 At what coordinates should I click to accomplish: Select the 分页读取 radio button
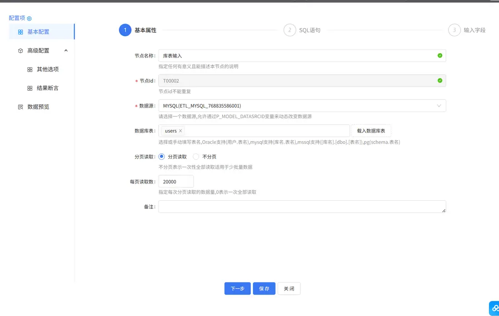[161, 156]
